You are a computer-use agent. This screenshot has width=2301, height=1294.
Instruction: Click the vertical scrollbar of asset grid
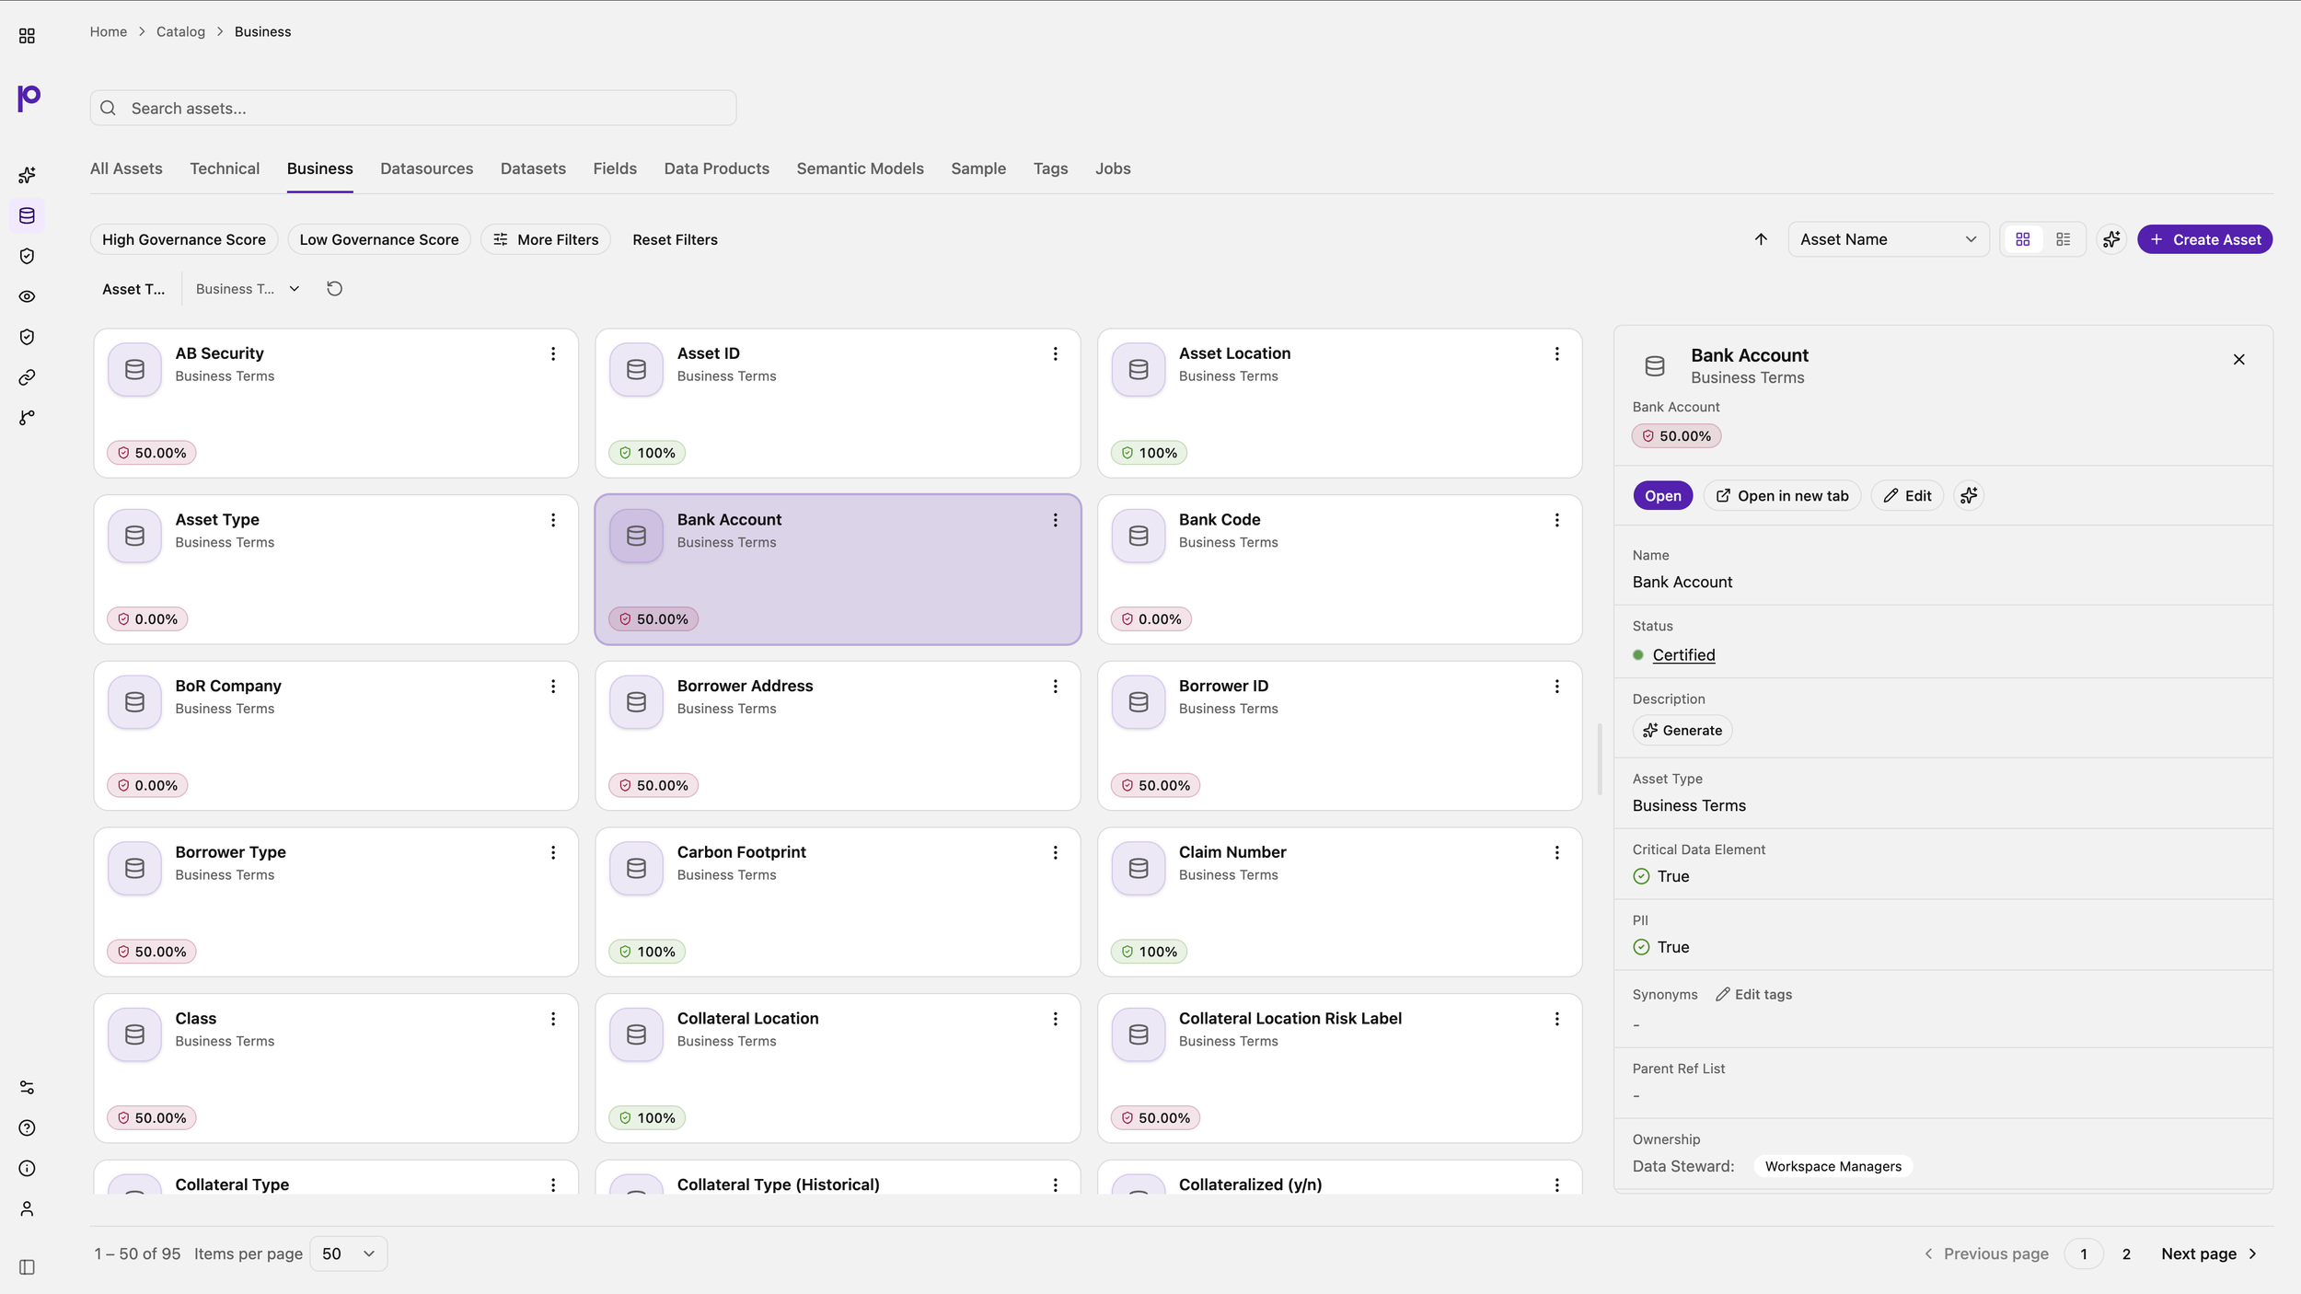pos(1600,759)
